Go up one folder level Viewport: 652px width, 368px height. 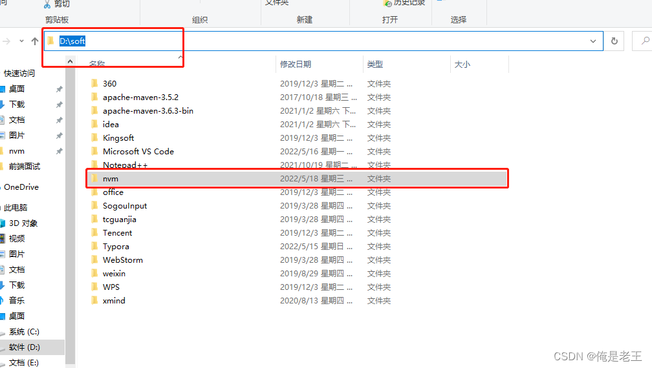pos(35,41)
